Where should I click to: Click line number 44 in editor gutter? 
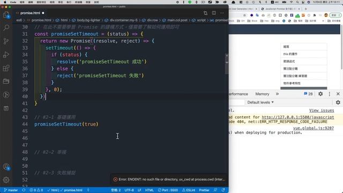click(25, 124)
